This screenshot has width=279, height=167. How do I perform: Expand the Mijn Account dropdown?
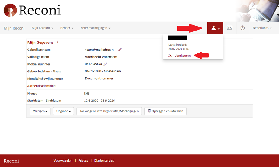[42, 28]
